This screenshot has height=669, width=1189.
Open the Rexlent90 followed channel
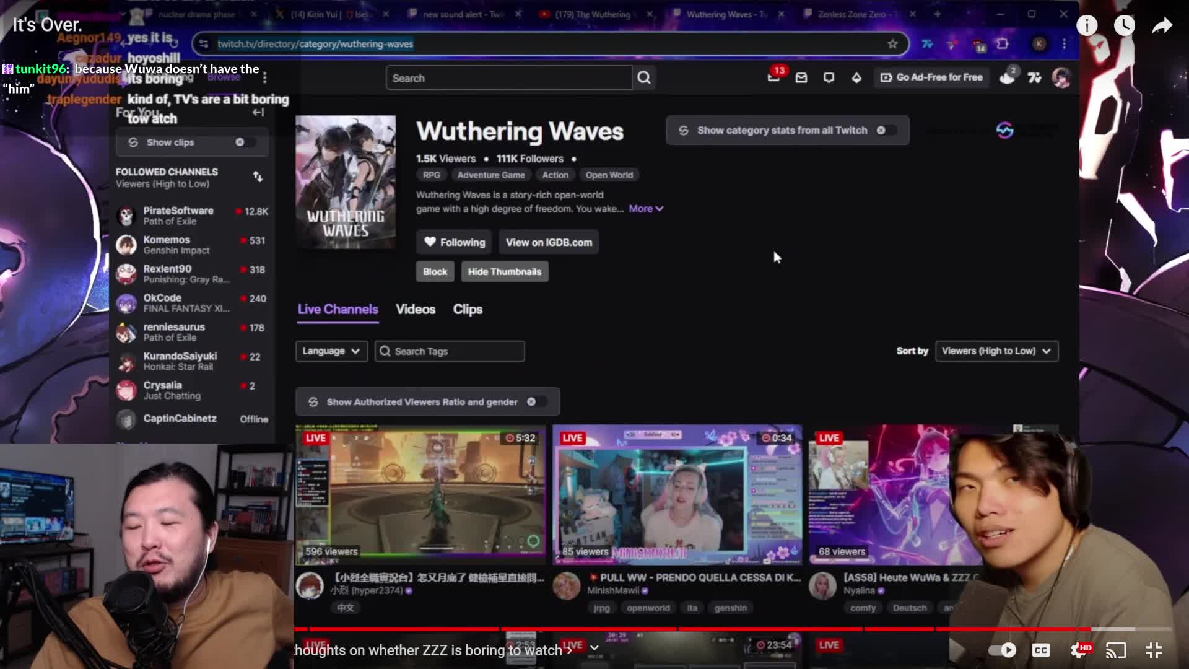click(x=192, y=274)
